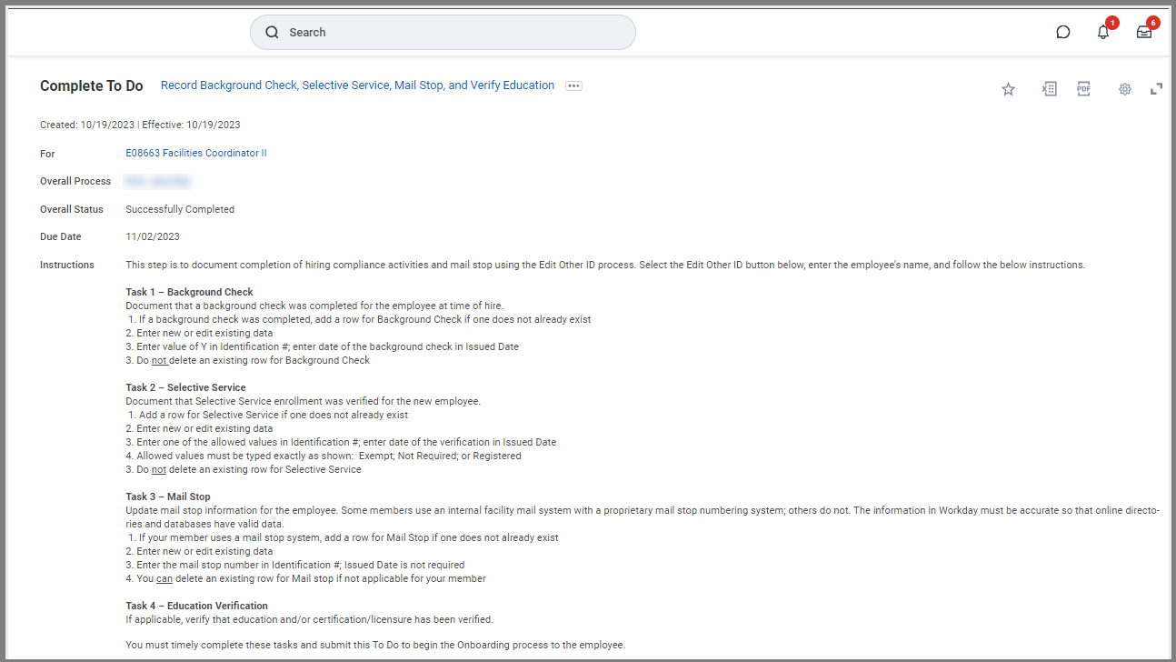Open the inbox tray icon
This screenshot has height=662, width=1176.
(1143, 33)
